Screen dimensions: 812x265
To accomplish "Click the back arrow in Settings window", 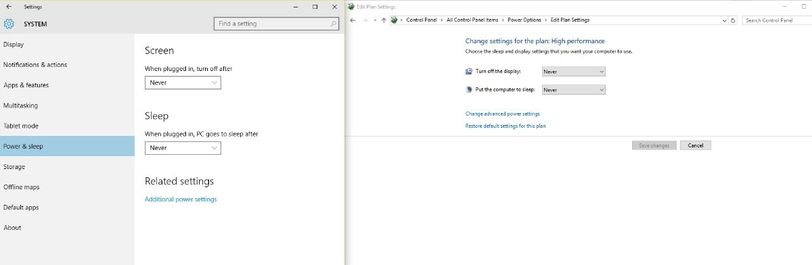I will point(8,7).
